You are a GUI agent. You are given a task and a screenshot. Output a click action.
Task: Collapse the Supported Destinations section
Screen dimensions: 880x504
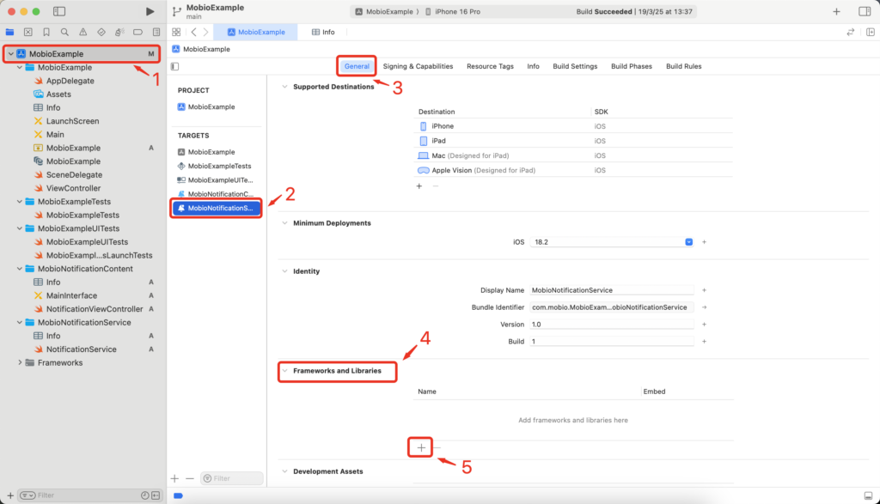point(284,87)
